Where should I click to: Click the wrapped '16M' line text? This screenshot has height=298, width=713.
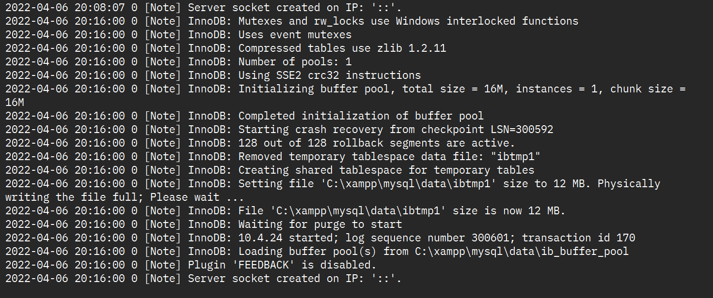(15, 103)
